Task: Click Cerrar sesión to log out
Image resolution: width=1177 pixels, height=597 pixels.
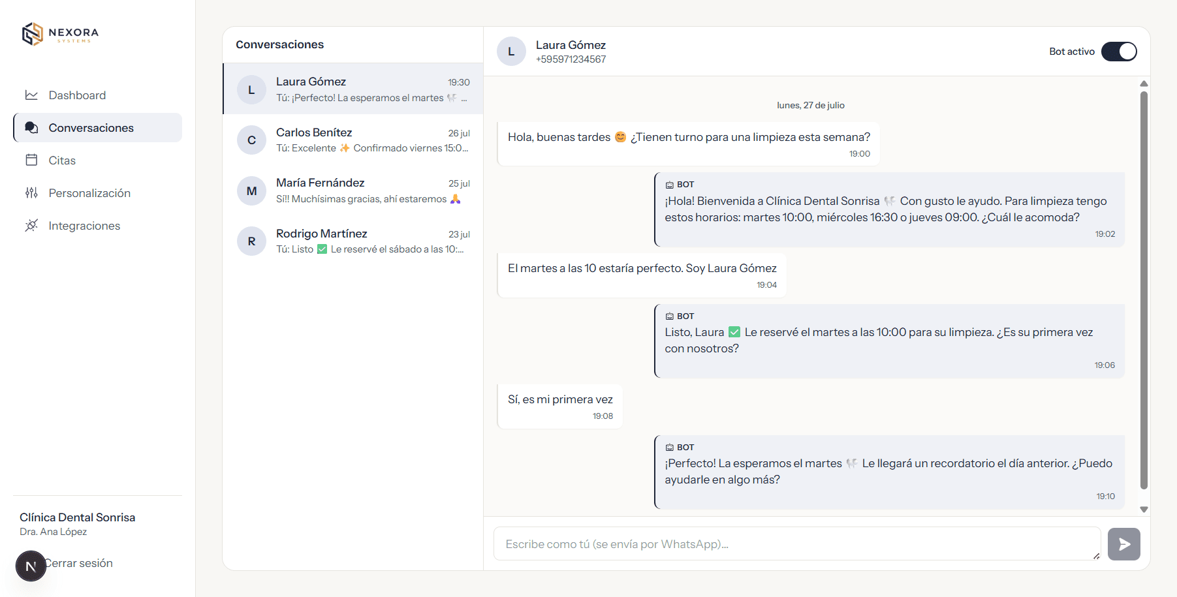Action: click(x=79, y=563)
